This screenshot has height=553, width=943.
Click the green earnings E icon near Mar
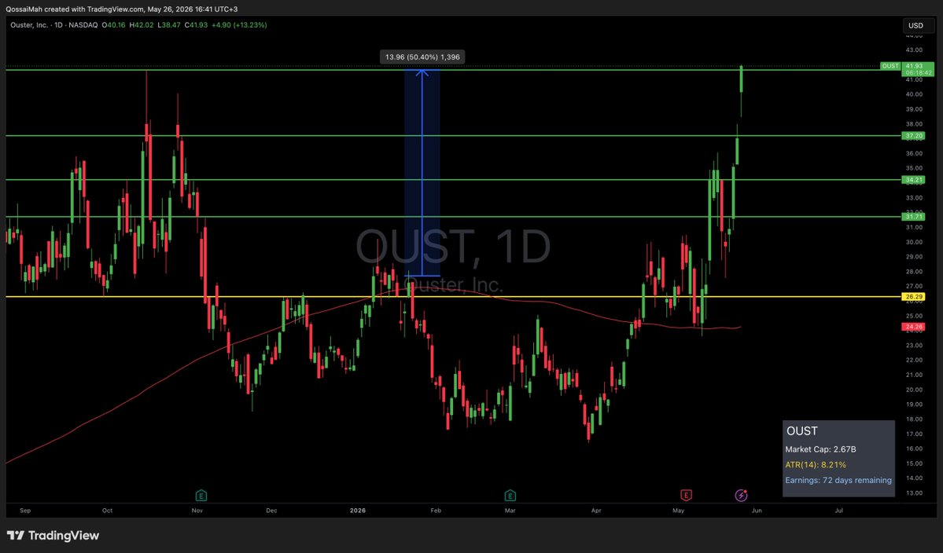coord(510,496)
